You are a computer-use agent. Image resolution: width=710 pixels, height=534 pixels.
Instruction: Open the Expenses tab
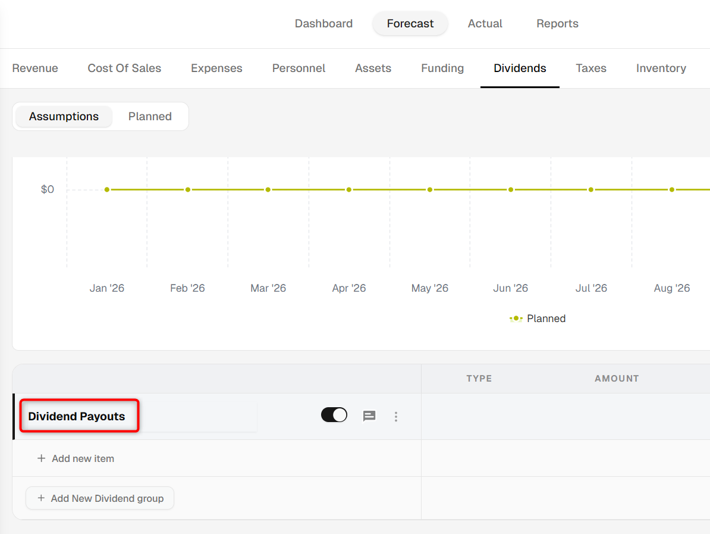pos(216,68)
